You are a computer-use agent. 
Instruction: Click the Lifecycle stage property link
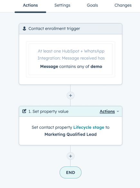(89, 127)
